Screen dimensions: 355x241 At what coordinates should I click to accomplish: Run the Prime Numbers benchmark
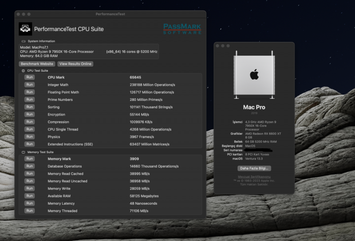[x=29, y=100]
